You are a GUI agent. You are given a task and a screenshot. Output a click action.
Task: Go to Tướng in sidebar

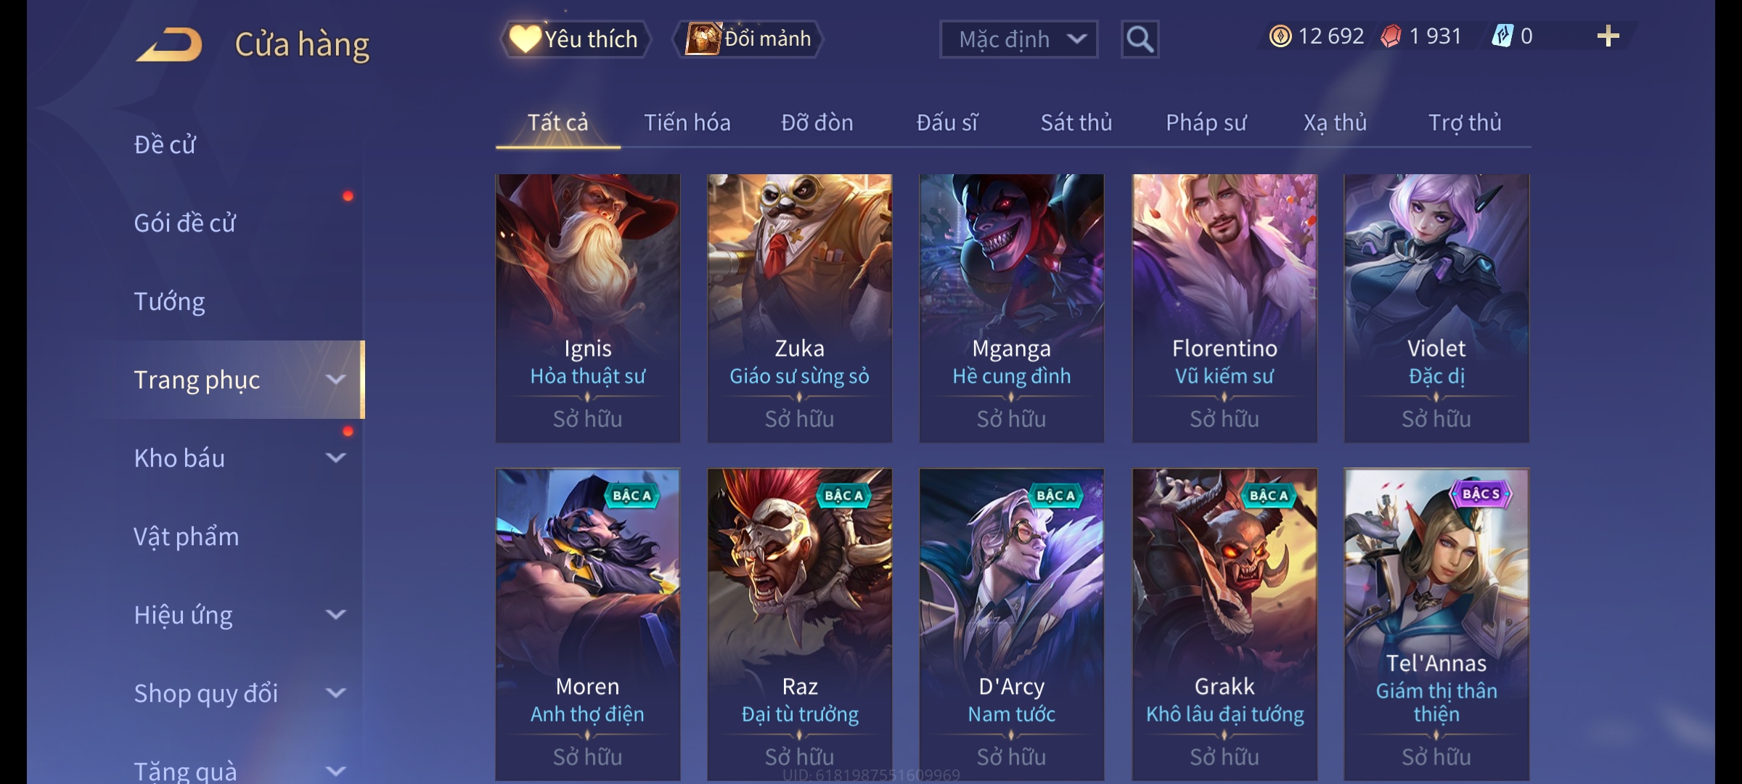(169, 301)
